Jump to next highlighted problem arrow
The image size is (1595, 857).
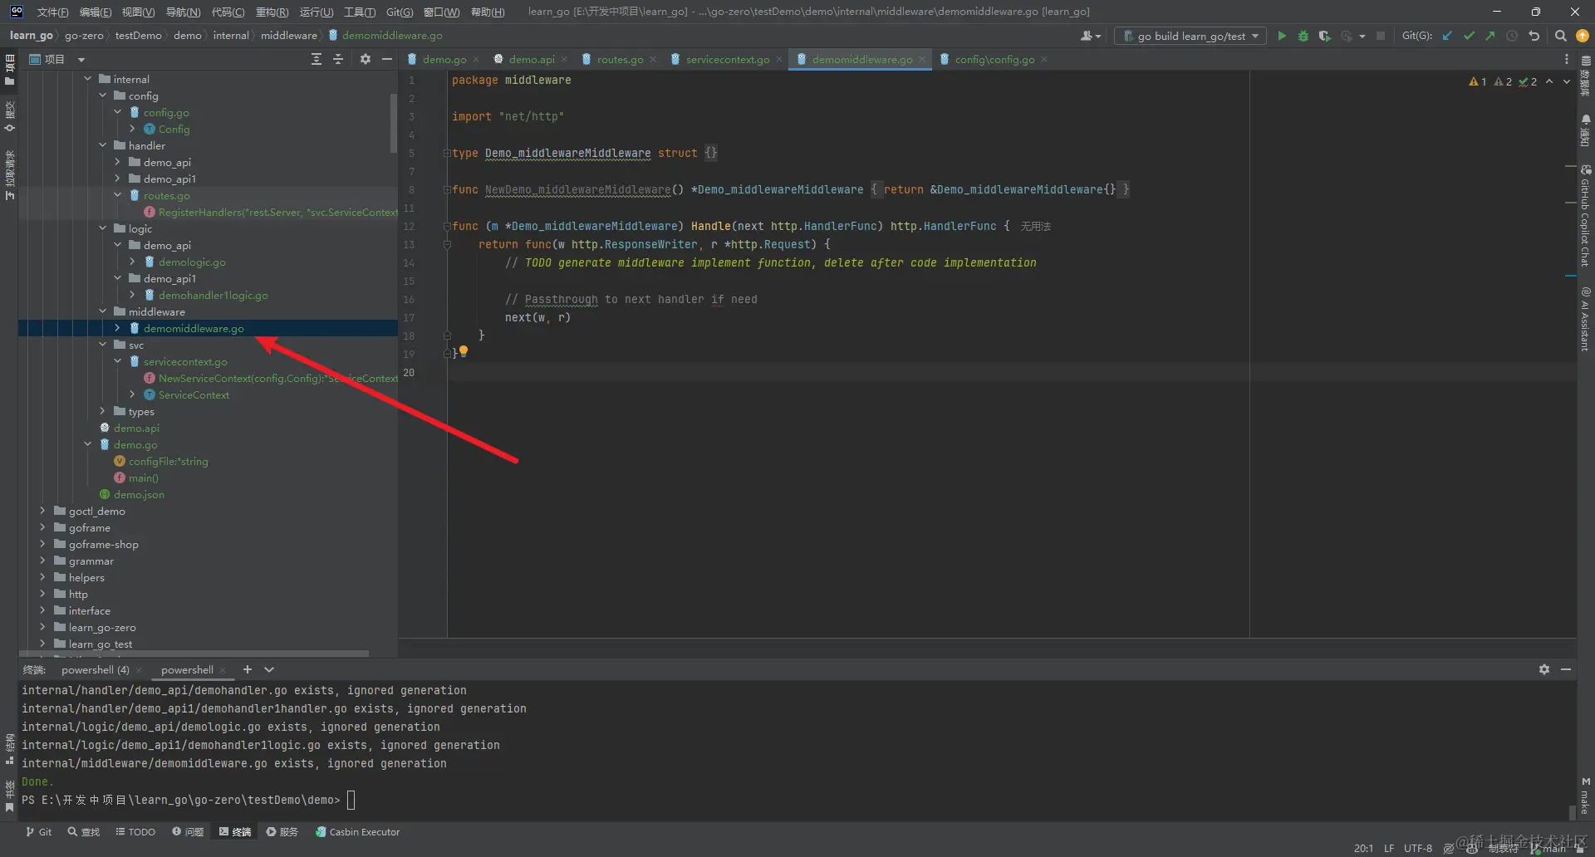pyautogui.click(x=1567, y=81)
